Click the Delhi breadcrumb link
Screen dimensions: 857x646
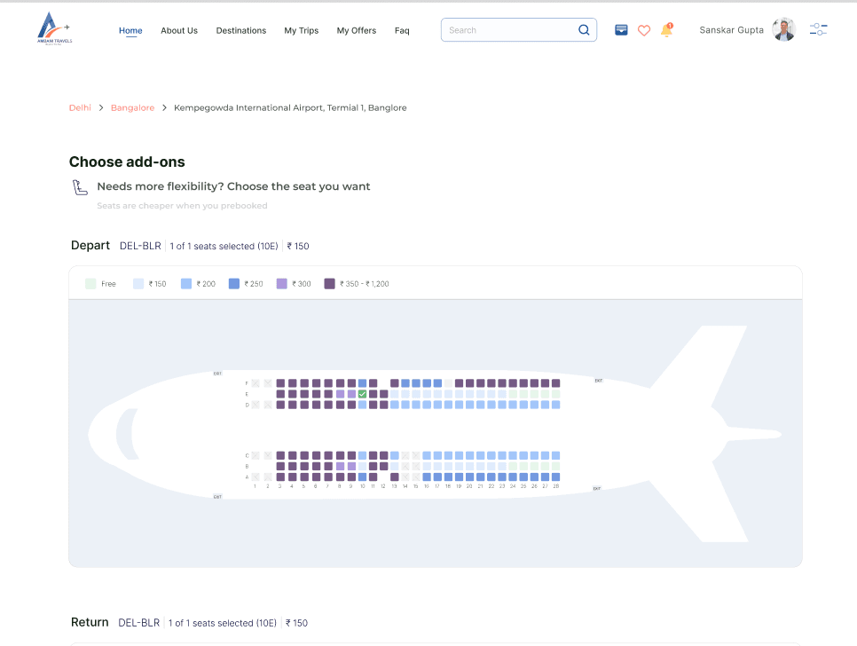[80, 107]
